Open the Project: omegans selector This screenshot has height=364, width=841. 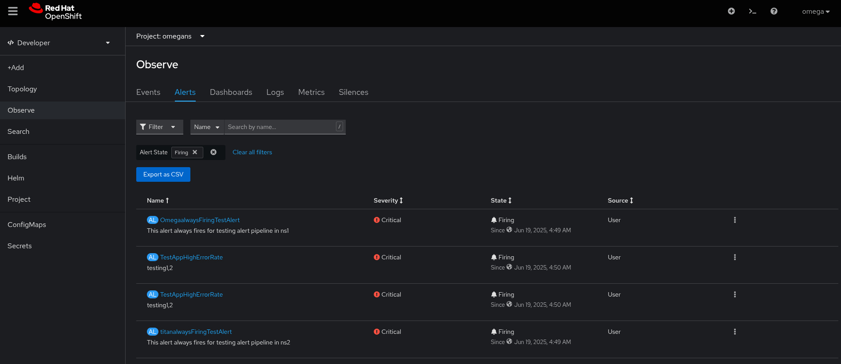point(170,36)
